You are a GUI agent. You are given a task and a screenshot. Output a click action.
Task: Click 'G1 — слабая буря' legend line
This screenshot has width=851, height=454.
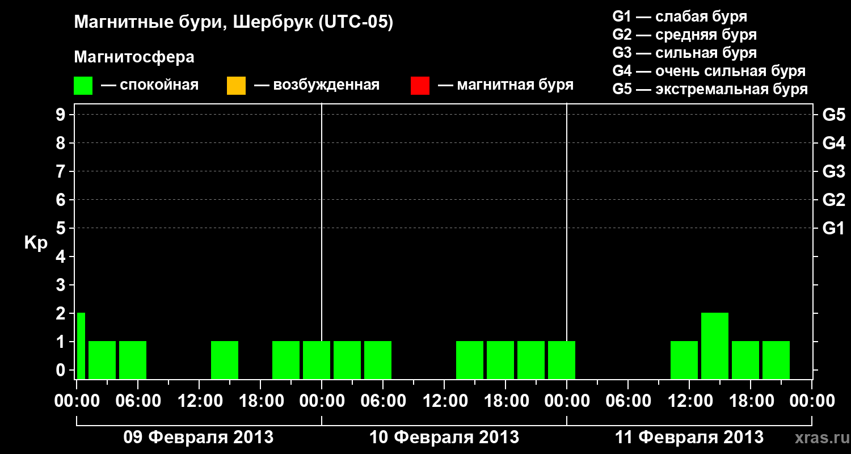[x=680, y=16]
